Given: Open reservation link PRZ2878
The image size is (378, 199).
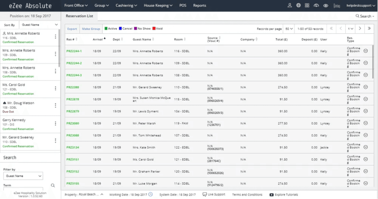Looking at the screenshot, I should point(73,99).
